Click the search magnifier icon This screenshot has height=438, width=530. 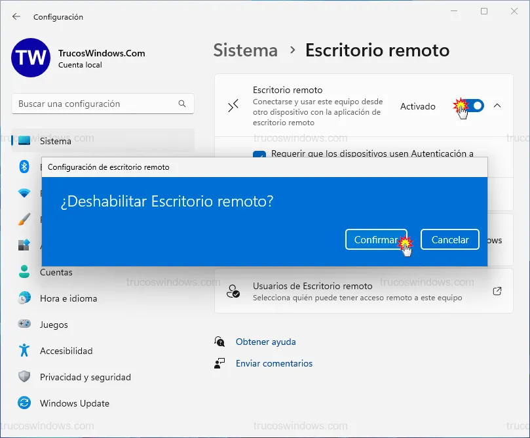[182, 104]
